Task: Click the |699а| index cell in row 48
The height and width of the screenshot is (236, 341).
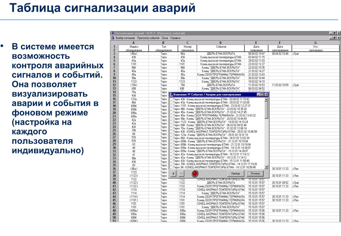Action: (x=134, y=211)
